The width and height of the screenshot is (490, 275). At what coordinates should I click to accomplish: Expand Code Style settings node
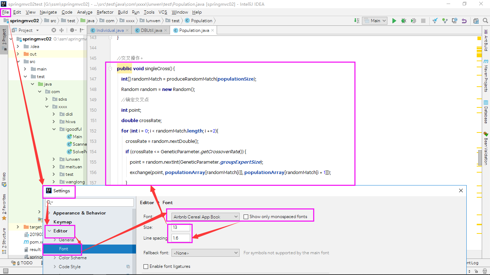click(x=55, y=267)
